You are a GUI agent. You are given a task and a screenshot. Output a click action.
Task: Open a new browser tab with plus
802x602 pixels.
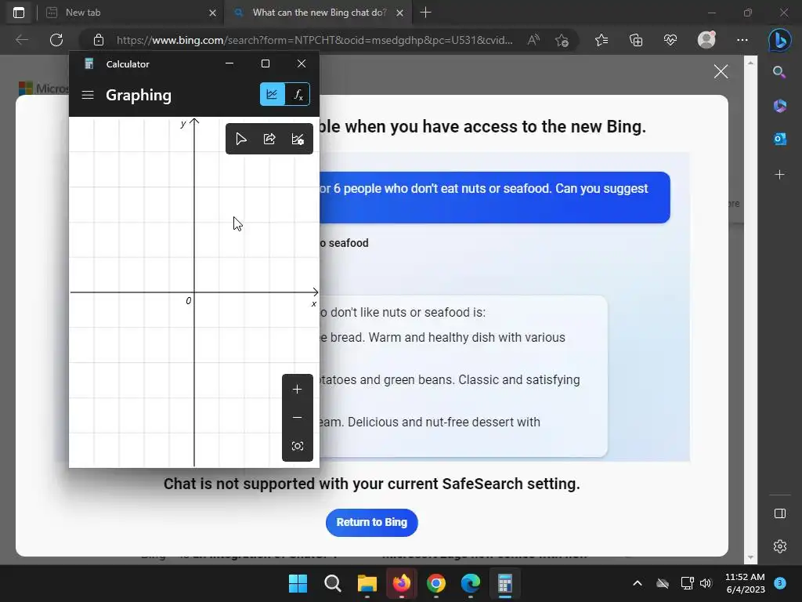click(x=425, y=13)
